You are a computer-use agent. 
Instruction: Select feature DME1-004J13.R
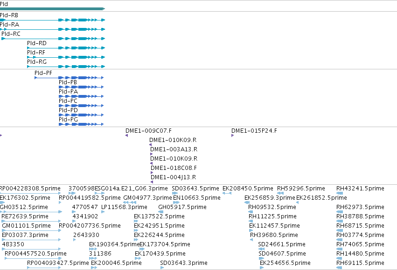point(173,177)
